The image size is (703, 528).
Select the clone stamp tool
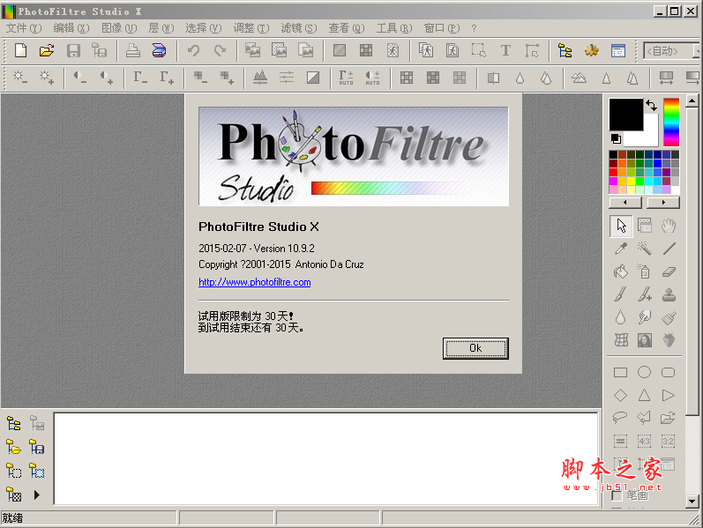(x=669, y=294)
